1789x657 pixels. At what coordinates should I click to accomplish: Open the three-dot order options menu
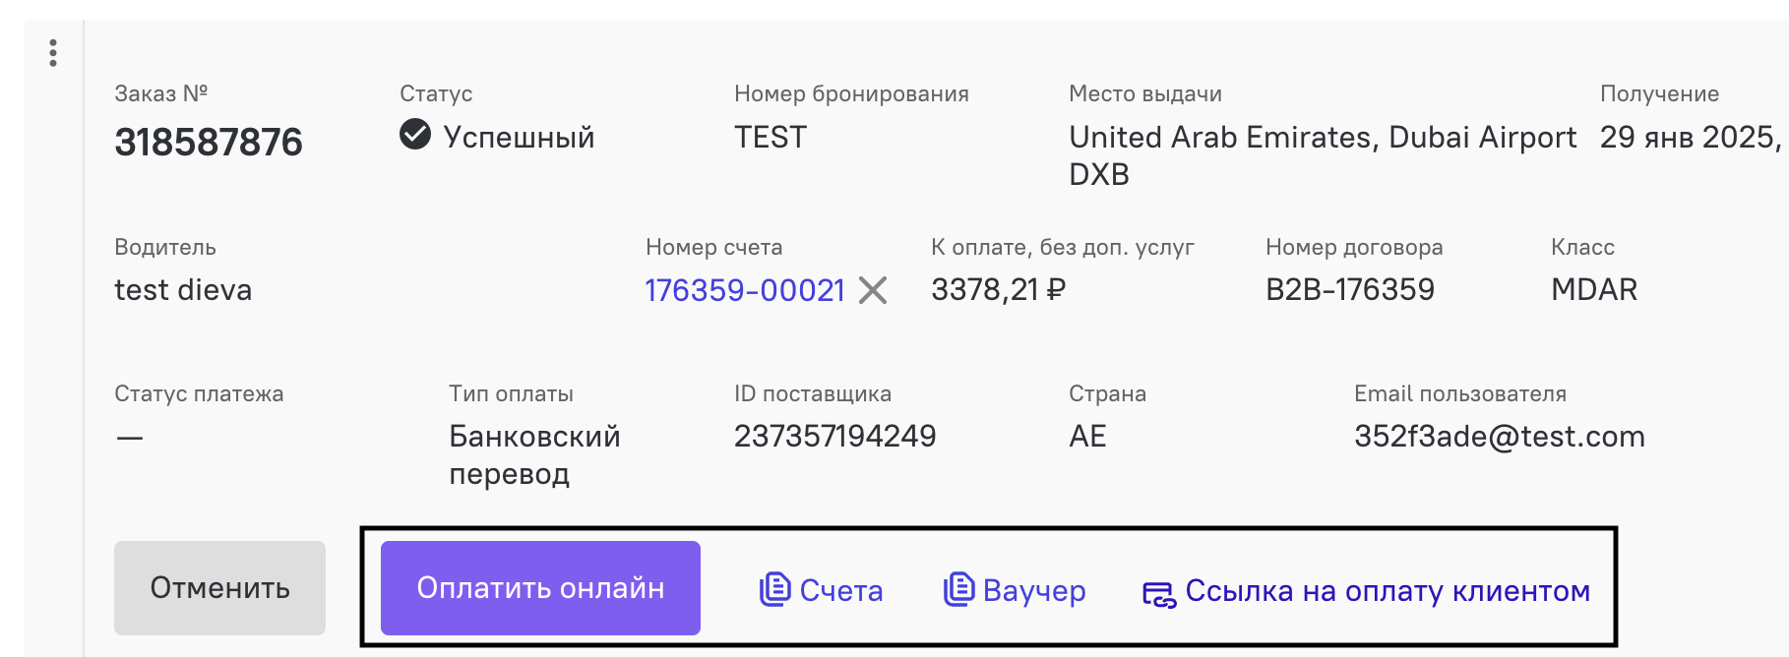coord(53,53)
